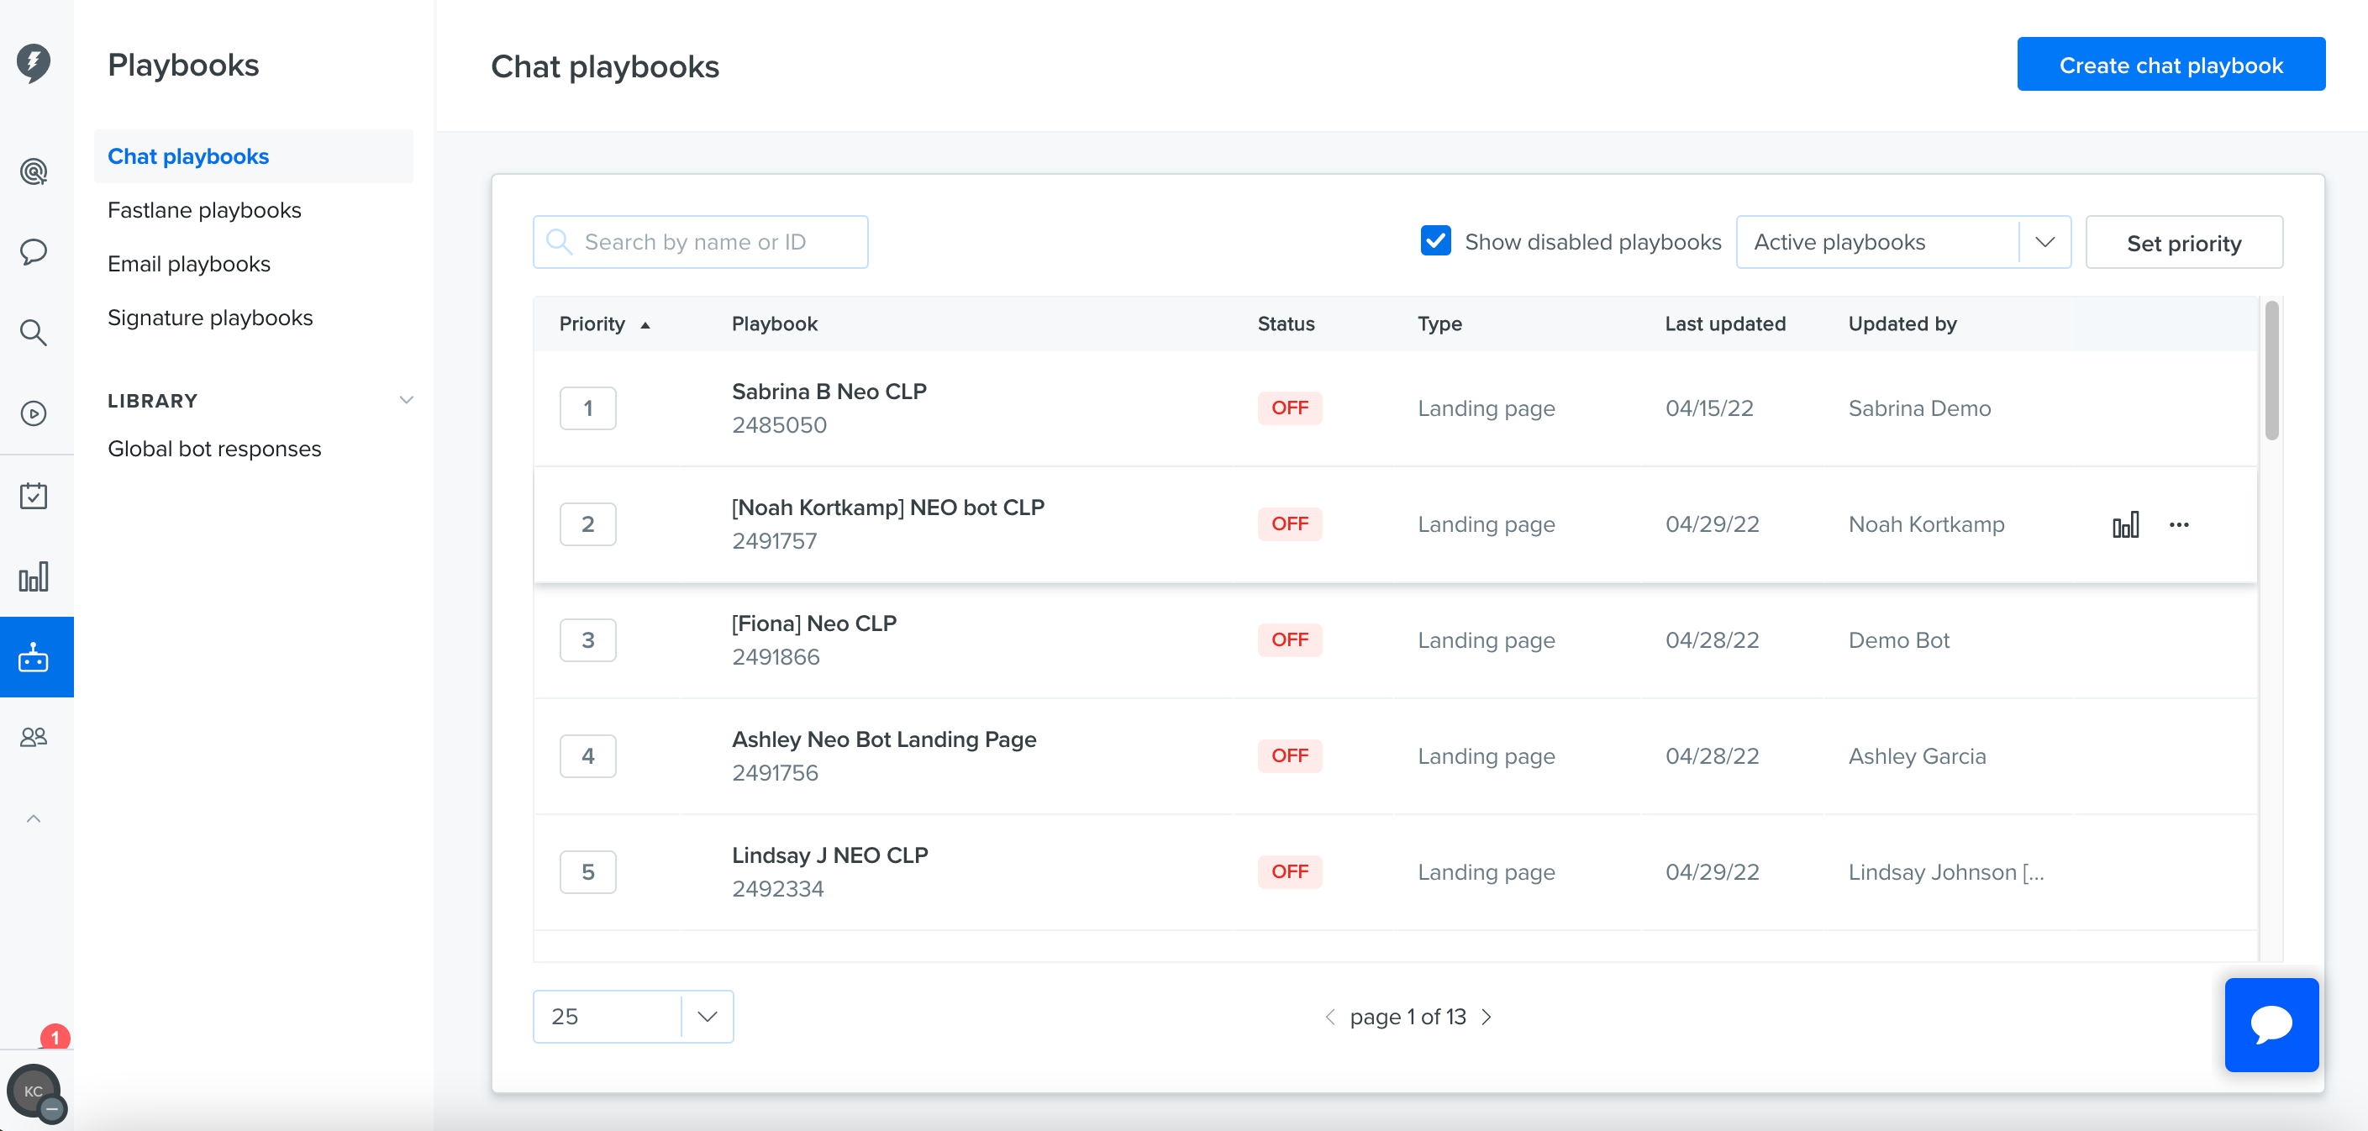Open the blue chat widget bubble
Screen dimensions: 2368x1131
[2271, 1024]
